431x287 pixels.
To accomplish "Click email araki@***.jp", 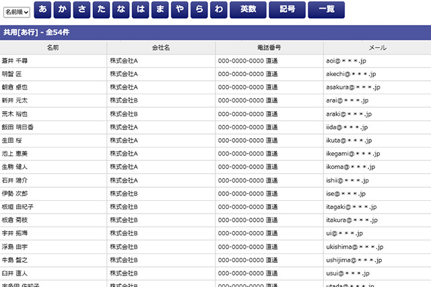I will tap(349, 114).
